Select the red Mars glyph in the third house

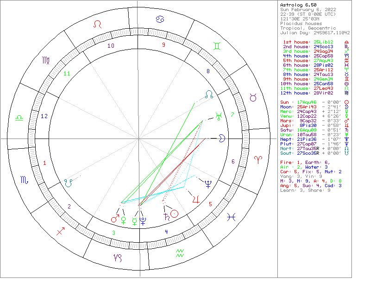[114, 219]
